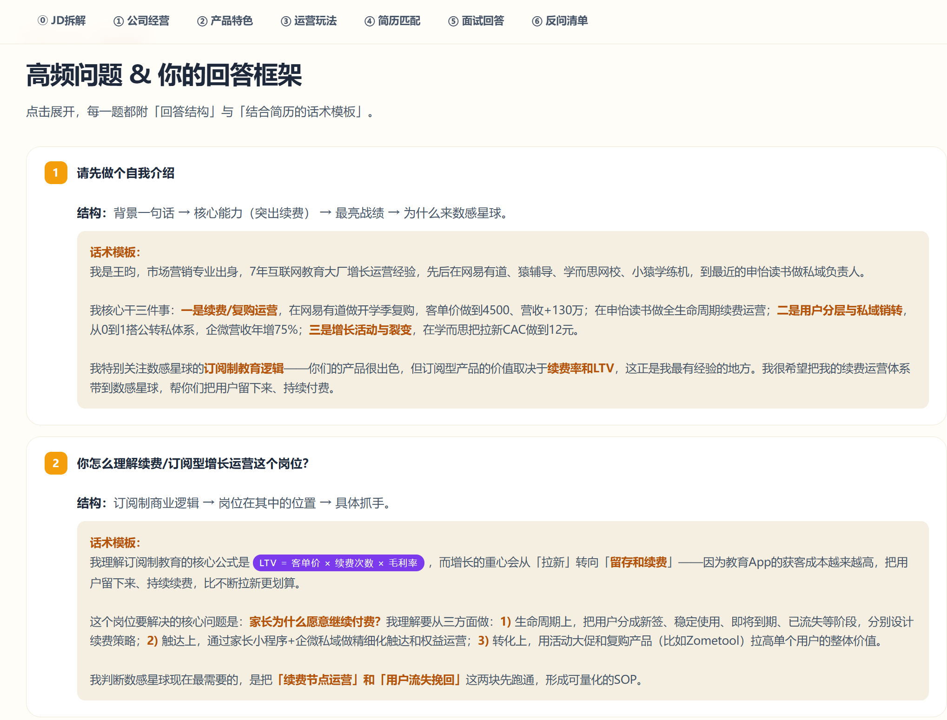Click 话术模板 label in question 1
The width and height of the screenshot is (947, 720).
[x=115, y=252]
